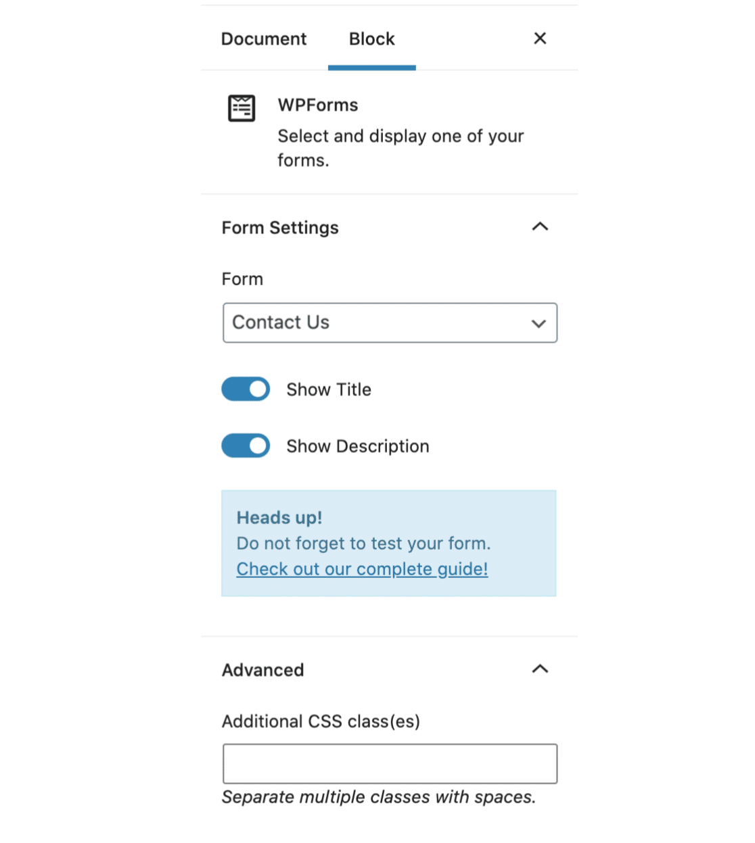This screenshot has width=755, height=843.
Task: Click the down arrow in Form select
Action: pos(539,324)
